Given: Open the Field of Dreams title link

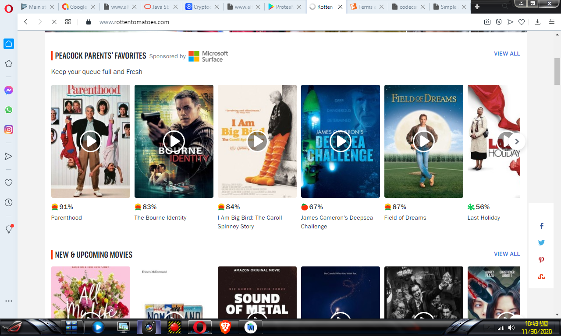Looking at the screenshot, I should (x=405, y=218).
